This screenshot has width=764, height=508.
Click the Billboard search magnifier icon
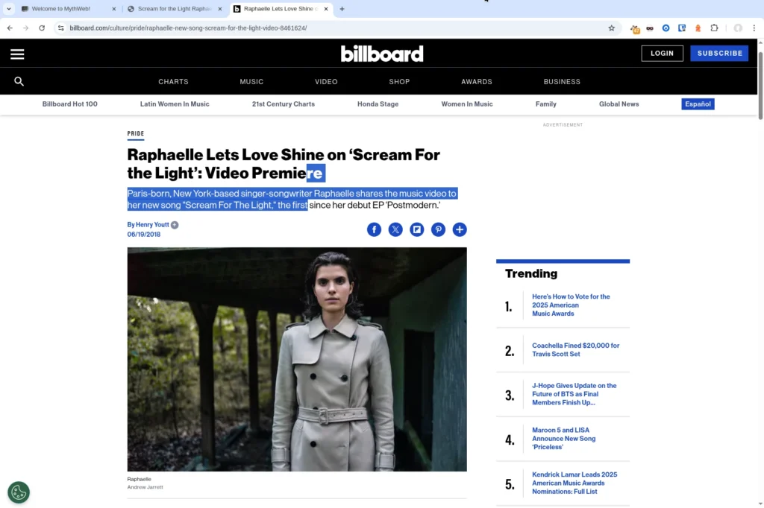click(x=19, y=81)
